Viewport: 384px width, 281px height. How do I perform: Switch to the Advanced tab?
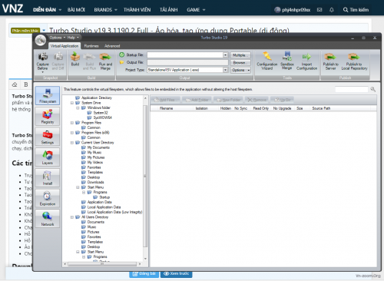(112, 46)
